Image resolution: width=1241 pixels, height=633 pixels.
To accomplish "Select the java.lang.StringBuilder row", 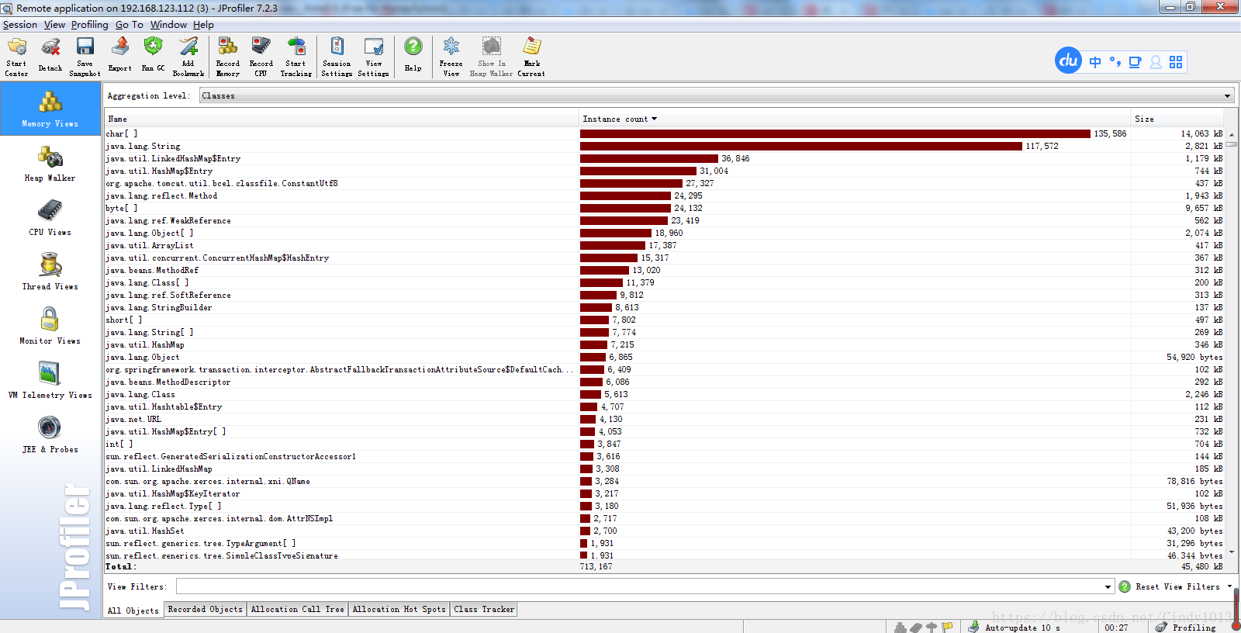I will 664,307.
